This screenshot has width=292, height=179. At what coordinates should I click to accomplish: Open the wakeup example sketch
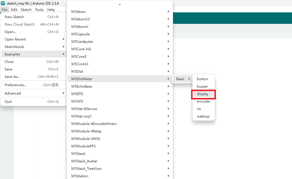203,116
